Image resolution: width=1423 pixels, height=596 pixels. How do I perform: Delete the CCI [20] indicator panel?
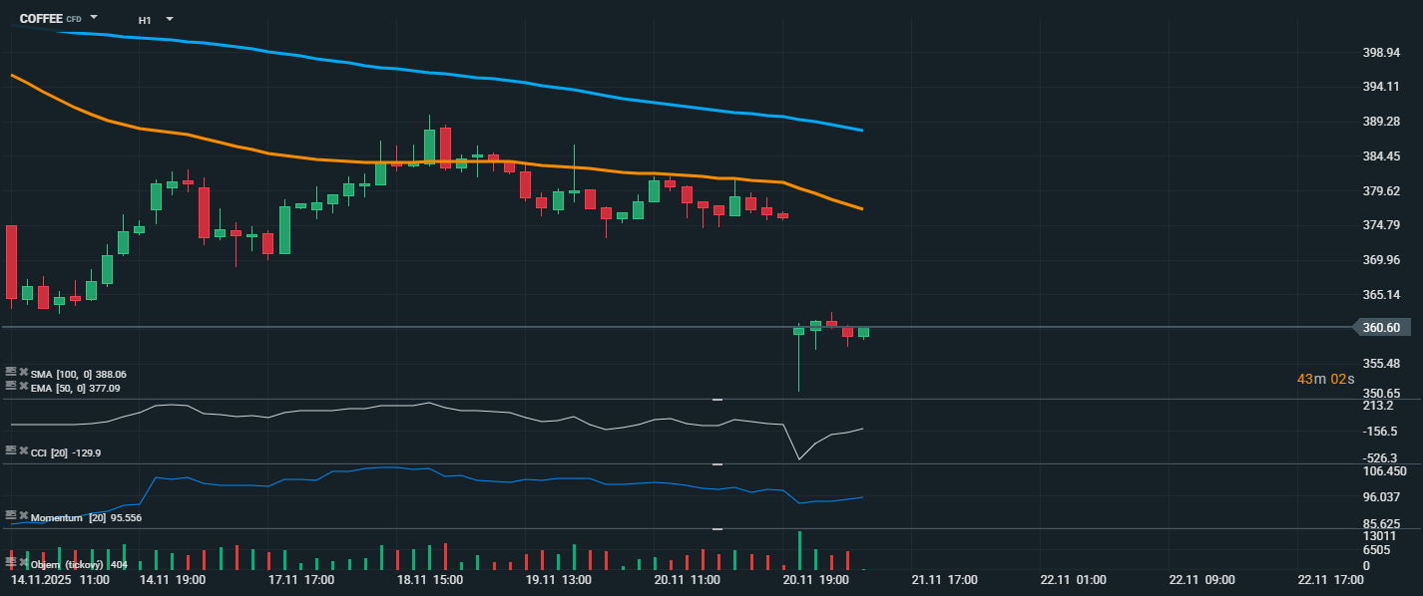pos(23,451)
